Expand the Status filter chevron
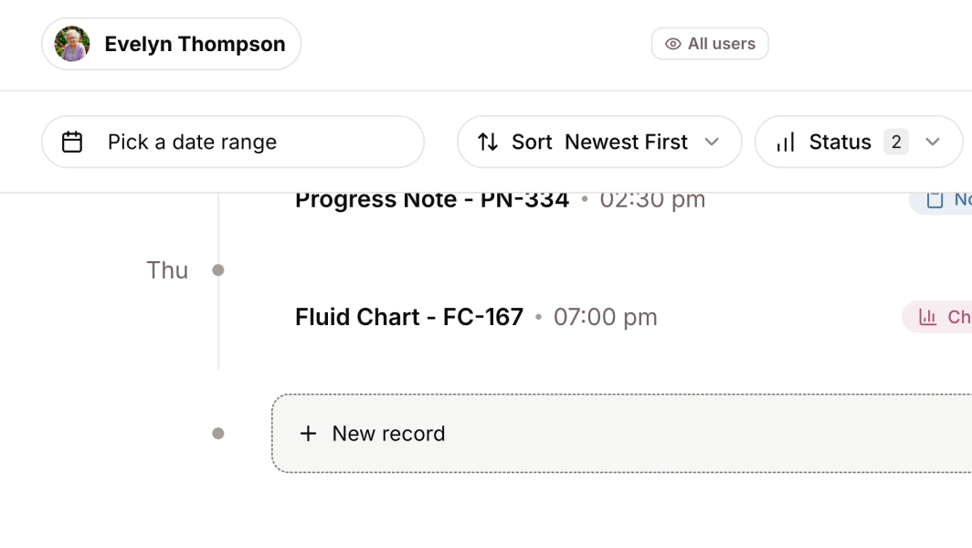 (x=933, y=142)
